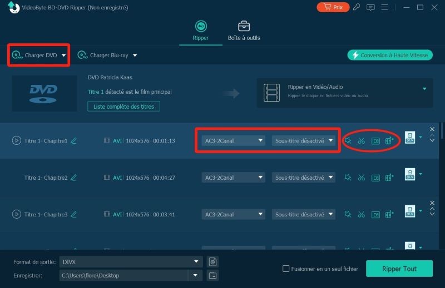
Task: Click the DIVX output format icon for Chapitre3
Action: coord(410,211)
